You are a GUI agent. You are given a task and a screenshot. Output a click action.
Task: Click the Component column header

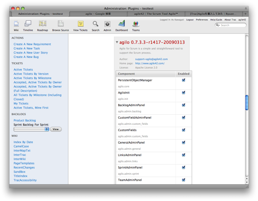[146, 74]
